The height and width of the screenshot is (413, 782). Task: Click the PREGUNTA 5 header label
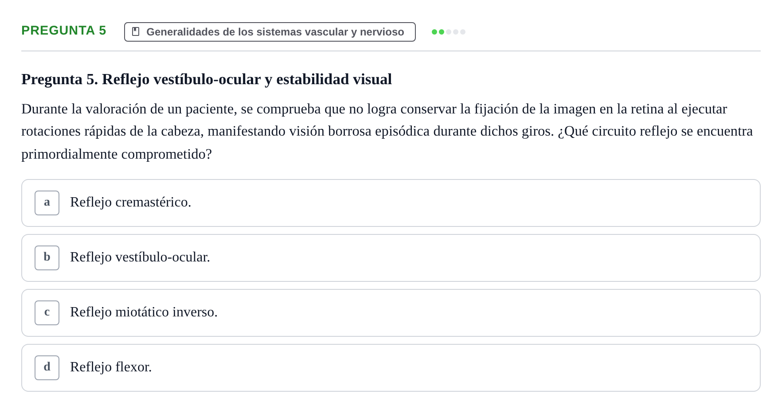coord(64,30)
